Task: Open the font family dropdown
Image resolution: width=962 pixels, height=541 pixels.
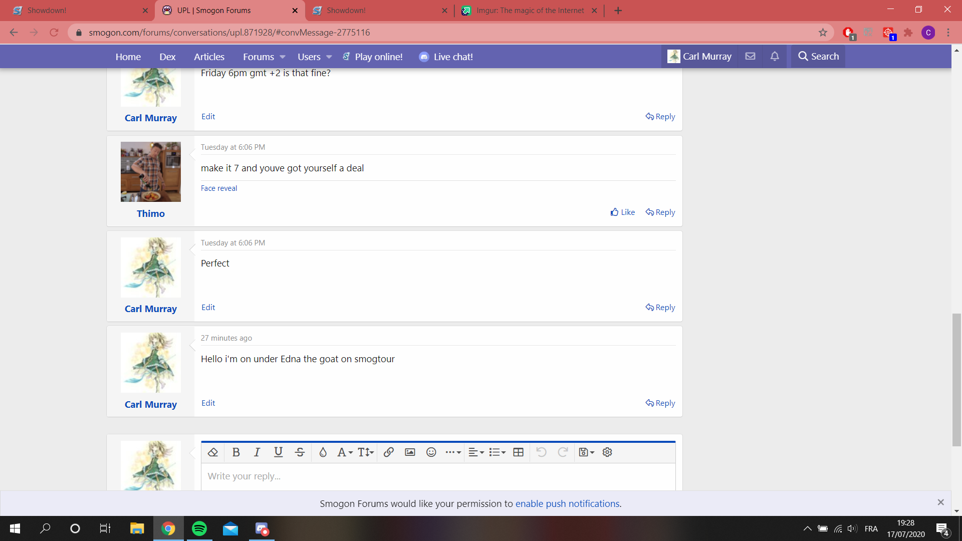Action: pos(345,452)
